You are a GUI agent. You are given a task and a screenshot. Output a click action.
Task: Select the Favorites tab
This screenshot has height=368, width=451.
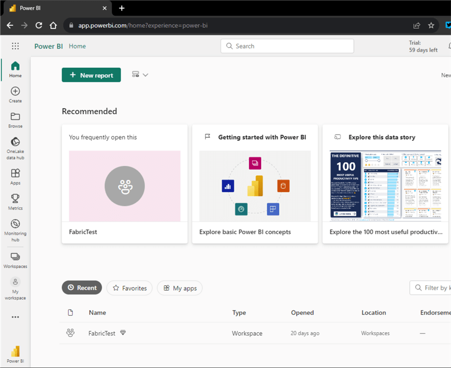click(129, 288)
